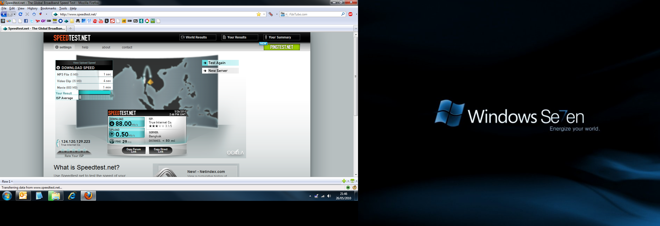Open the Tools menu
Viewport: 660px width, 226px height.
click(63, 8)
